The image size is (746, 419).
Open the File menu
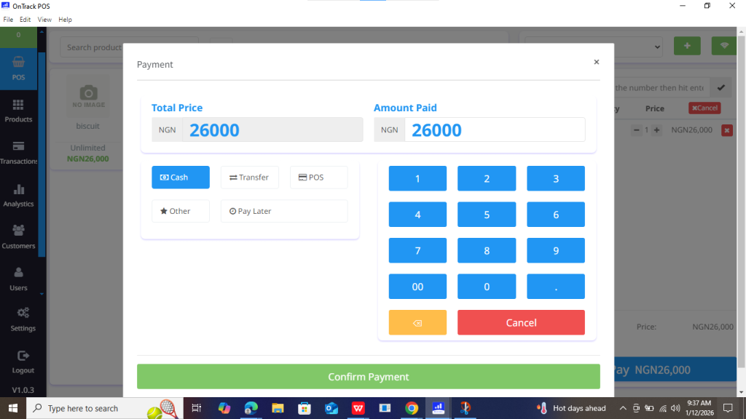tap(9, 20)
